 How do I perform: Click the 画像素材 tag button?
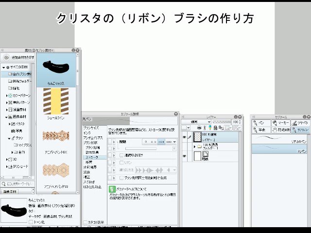coord(10,192)
